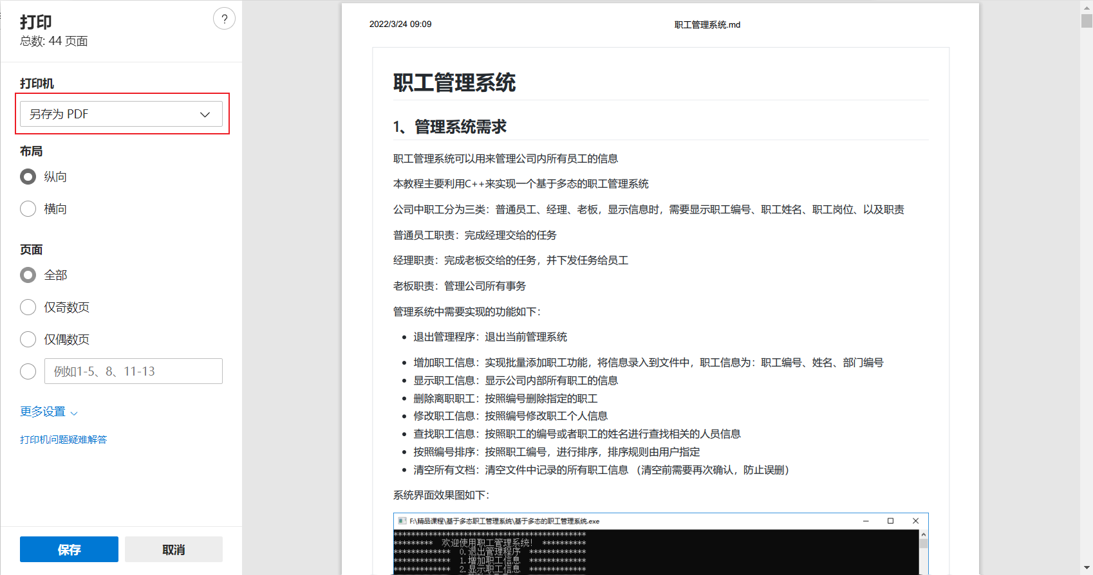Click the 打印机 section label

point(37,84)
